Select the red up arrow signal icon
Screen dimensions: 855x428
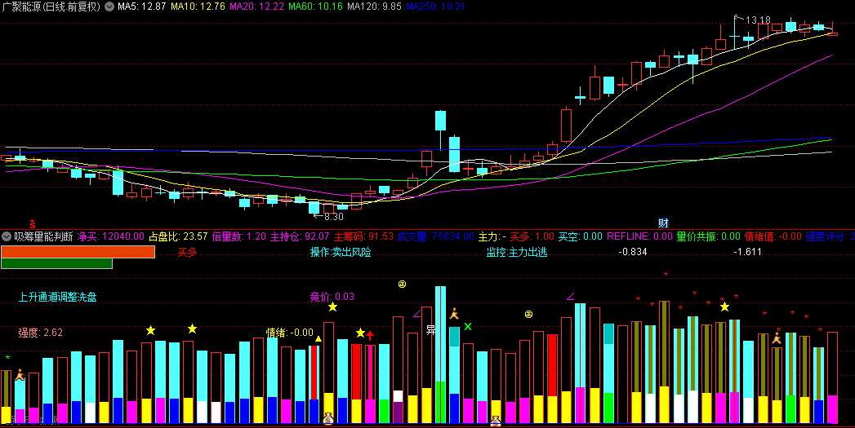[370, 335]
